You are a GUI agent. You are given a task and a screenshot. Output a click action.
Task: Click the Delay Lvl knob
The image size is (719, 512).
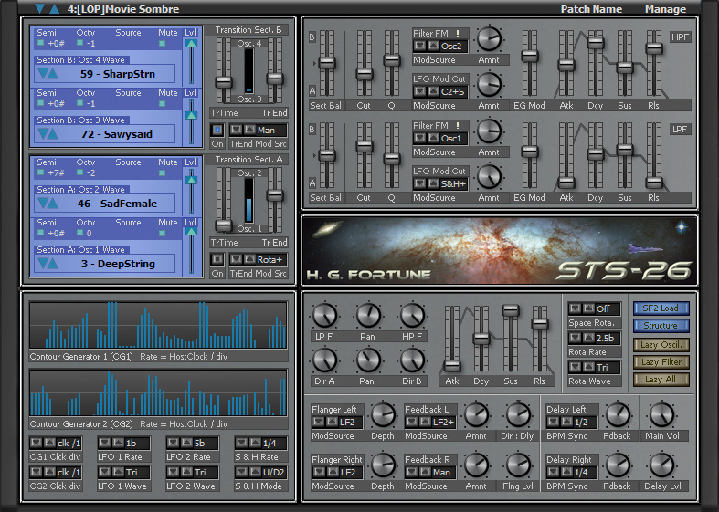pyautogui.click(x=662, y=465)
